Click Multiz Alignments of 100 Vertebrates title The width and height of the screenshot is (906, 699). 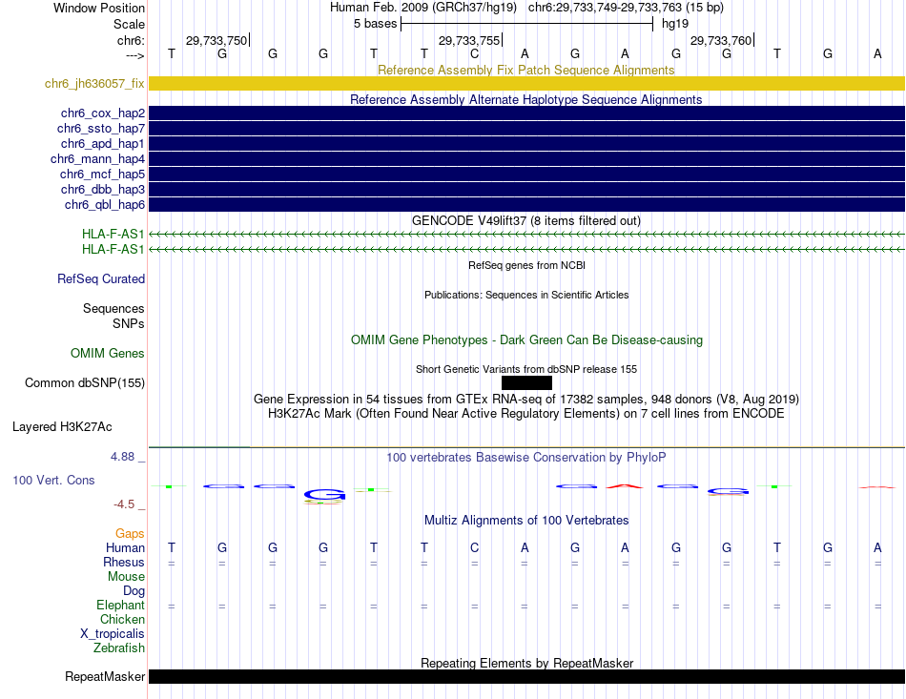tap(526, 521)
